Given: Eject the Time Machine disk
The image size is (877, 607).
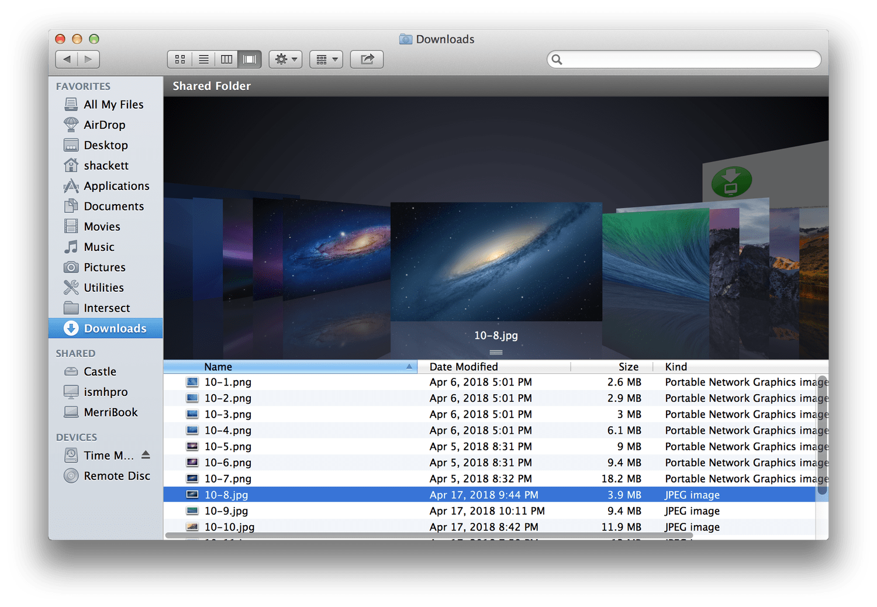Looking at the screenshot, I should (146, 455).
